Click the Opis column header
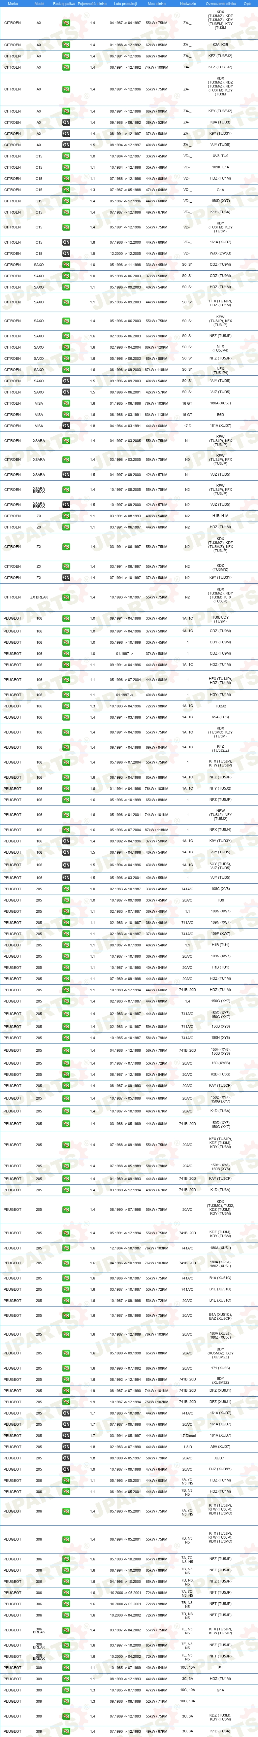This screenshot has width=258, height=1737. [248, 3]
